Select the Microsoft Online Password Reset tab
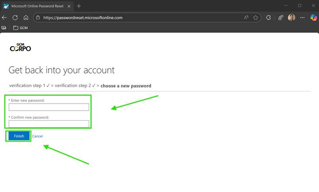The image size is (319, 192). coord(37,6)
